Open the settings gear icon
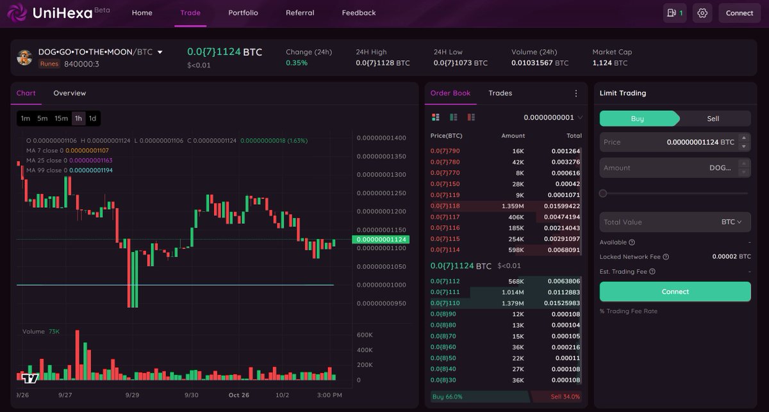Screen dimensions: 769x412 (x=702, y=13)
